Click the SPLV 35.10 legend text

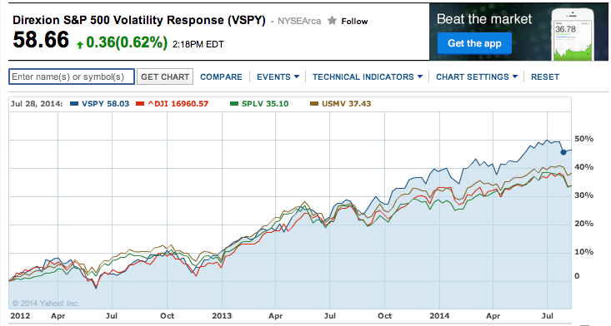coord(265,104)
